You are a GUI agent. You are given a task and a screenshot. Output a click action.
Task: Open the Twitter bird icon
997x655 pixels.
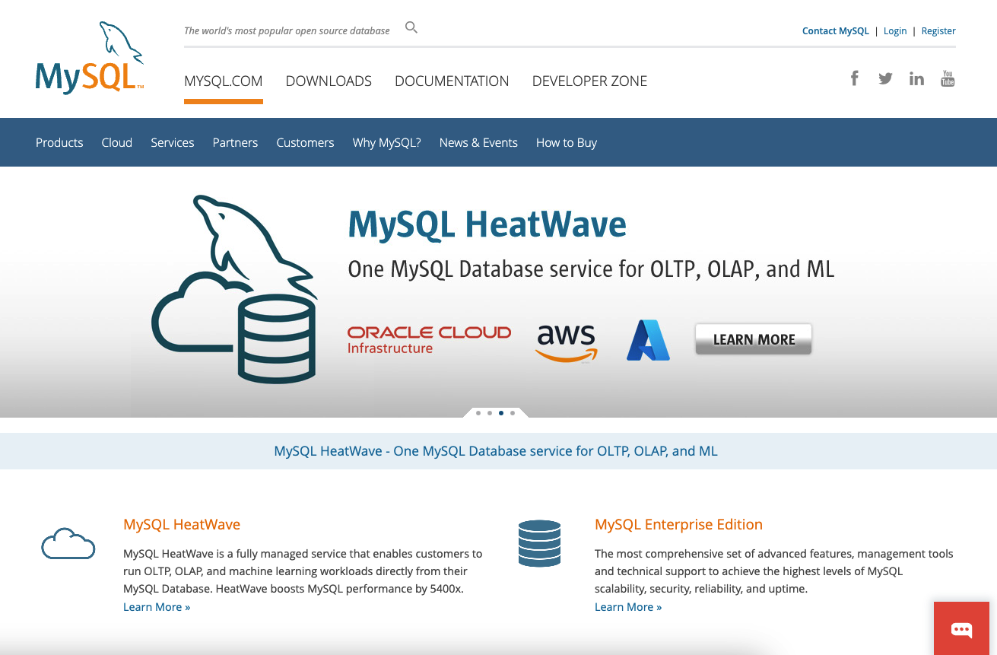point(885,78)
